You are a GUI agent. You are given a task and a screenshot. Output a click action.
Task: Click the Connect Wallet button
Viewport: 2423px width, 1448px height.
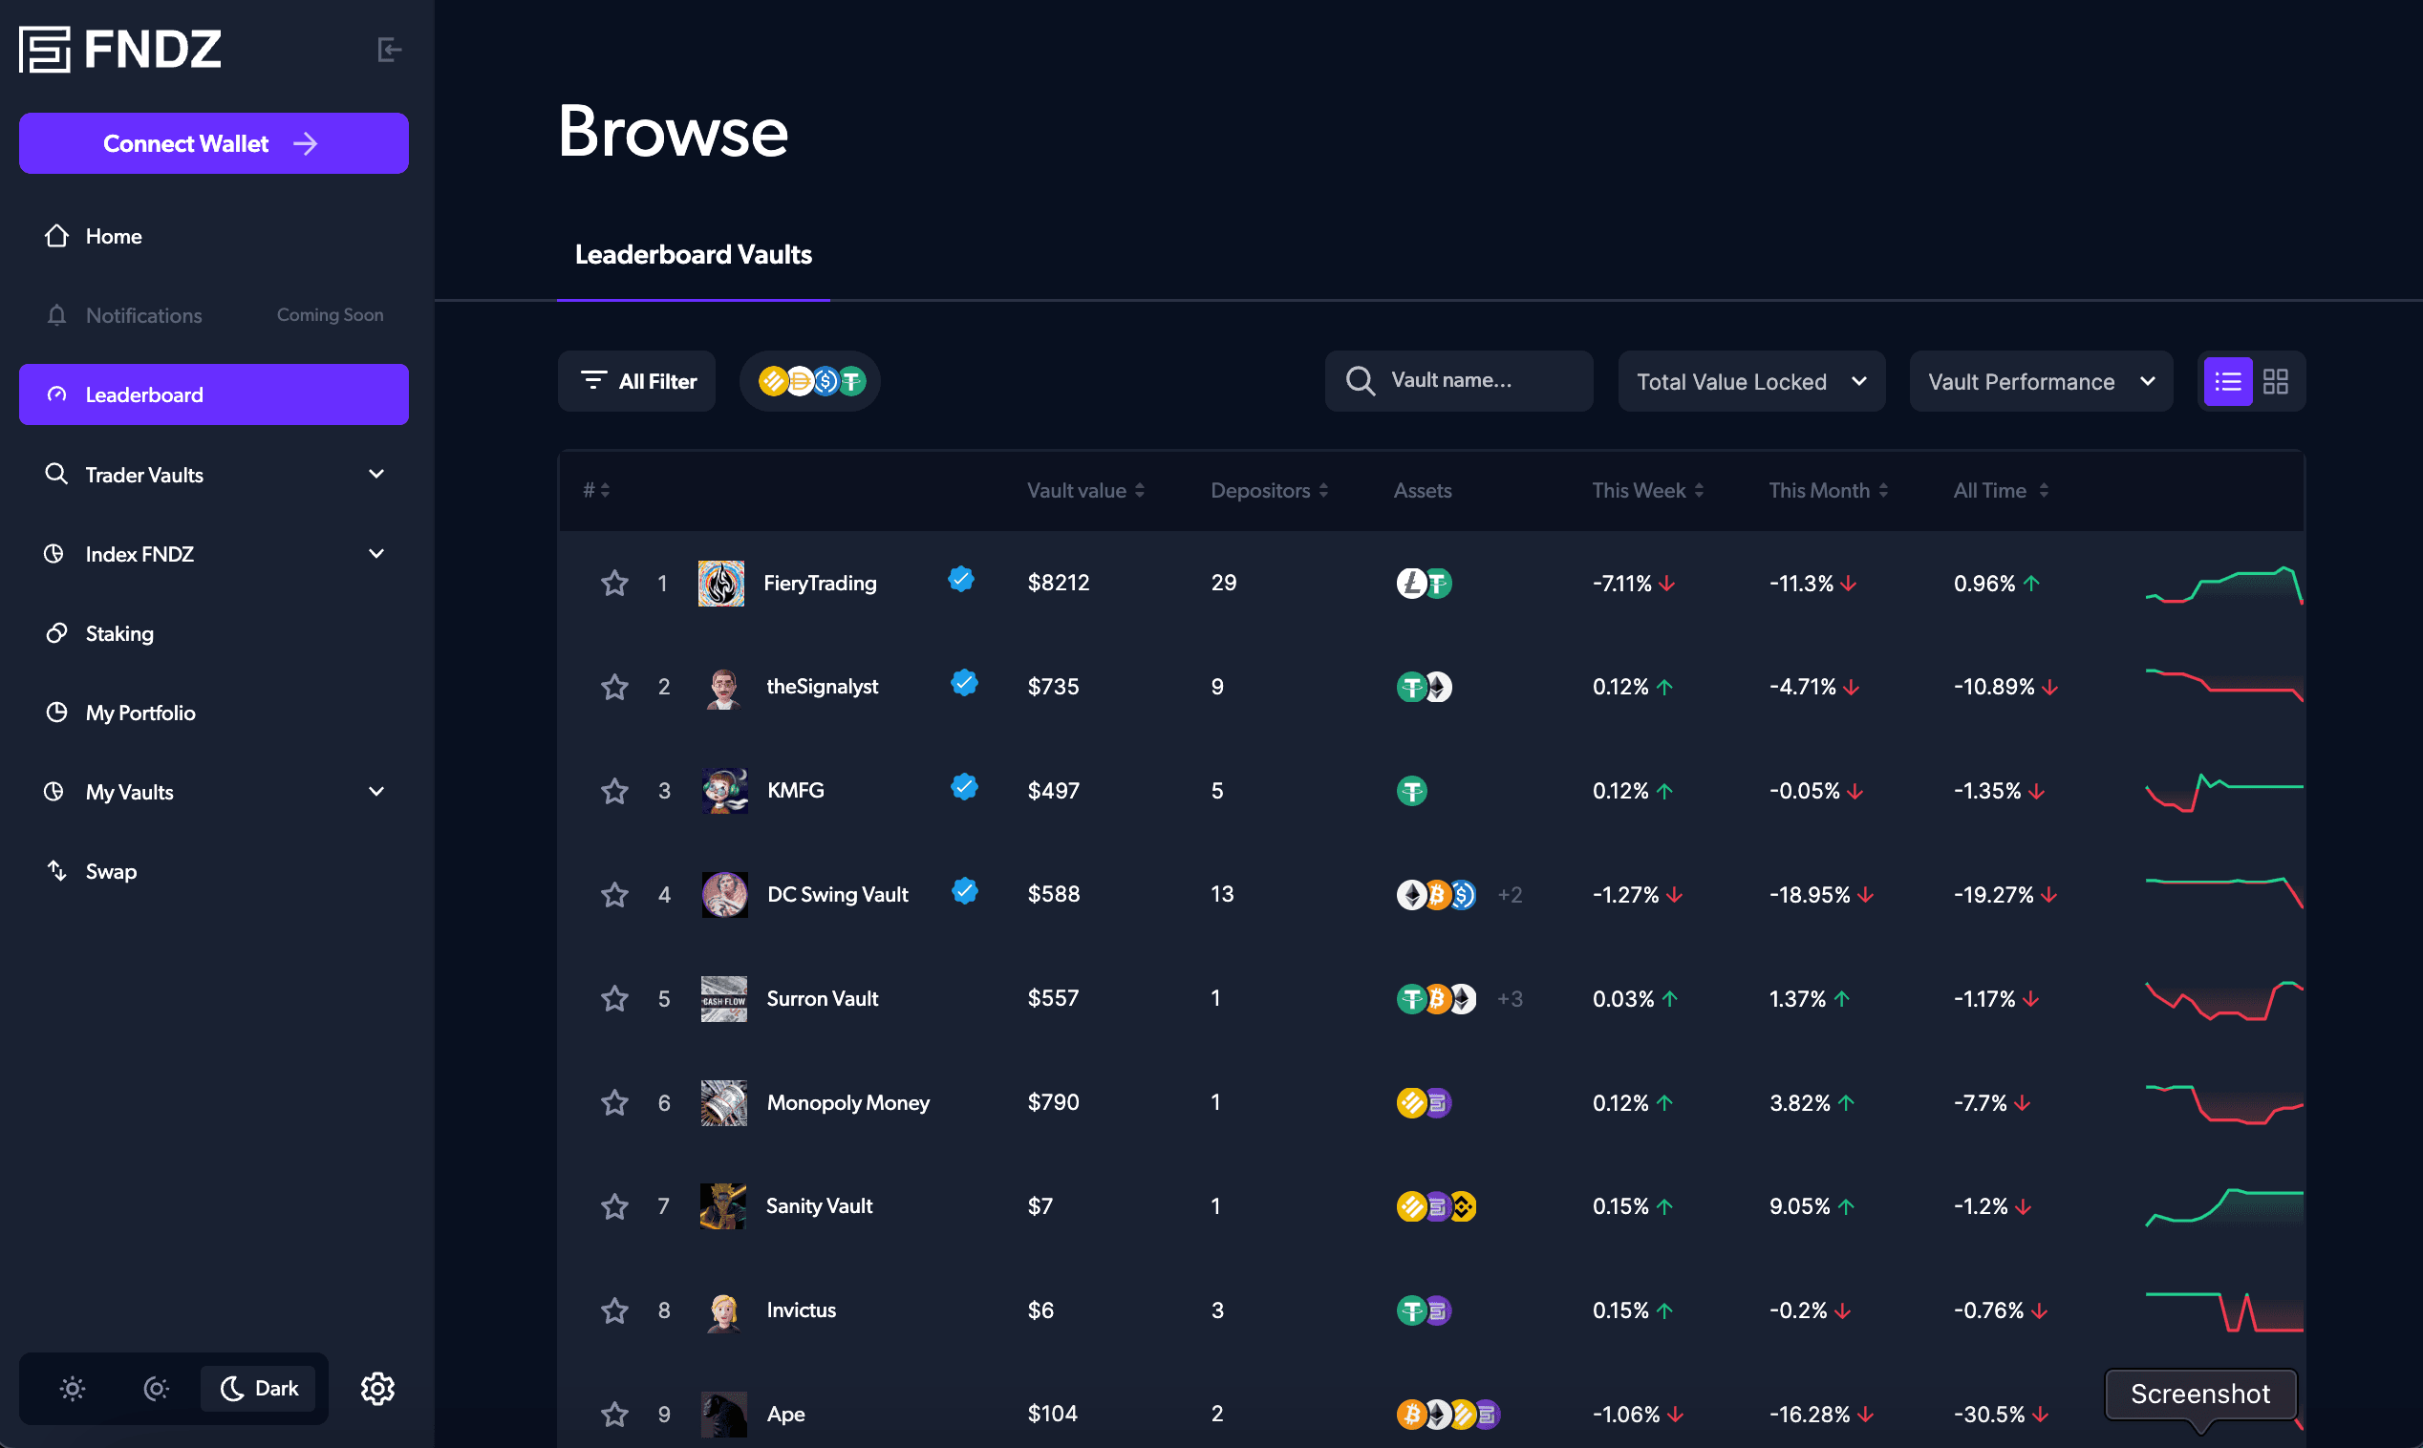[x=214, y=143]
